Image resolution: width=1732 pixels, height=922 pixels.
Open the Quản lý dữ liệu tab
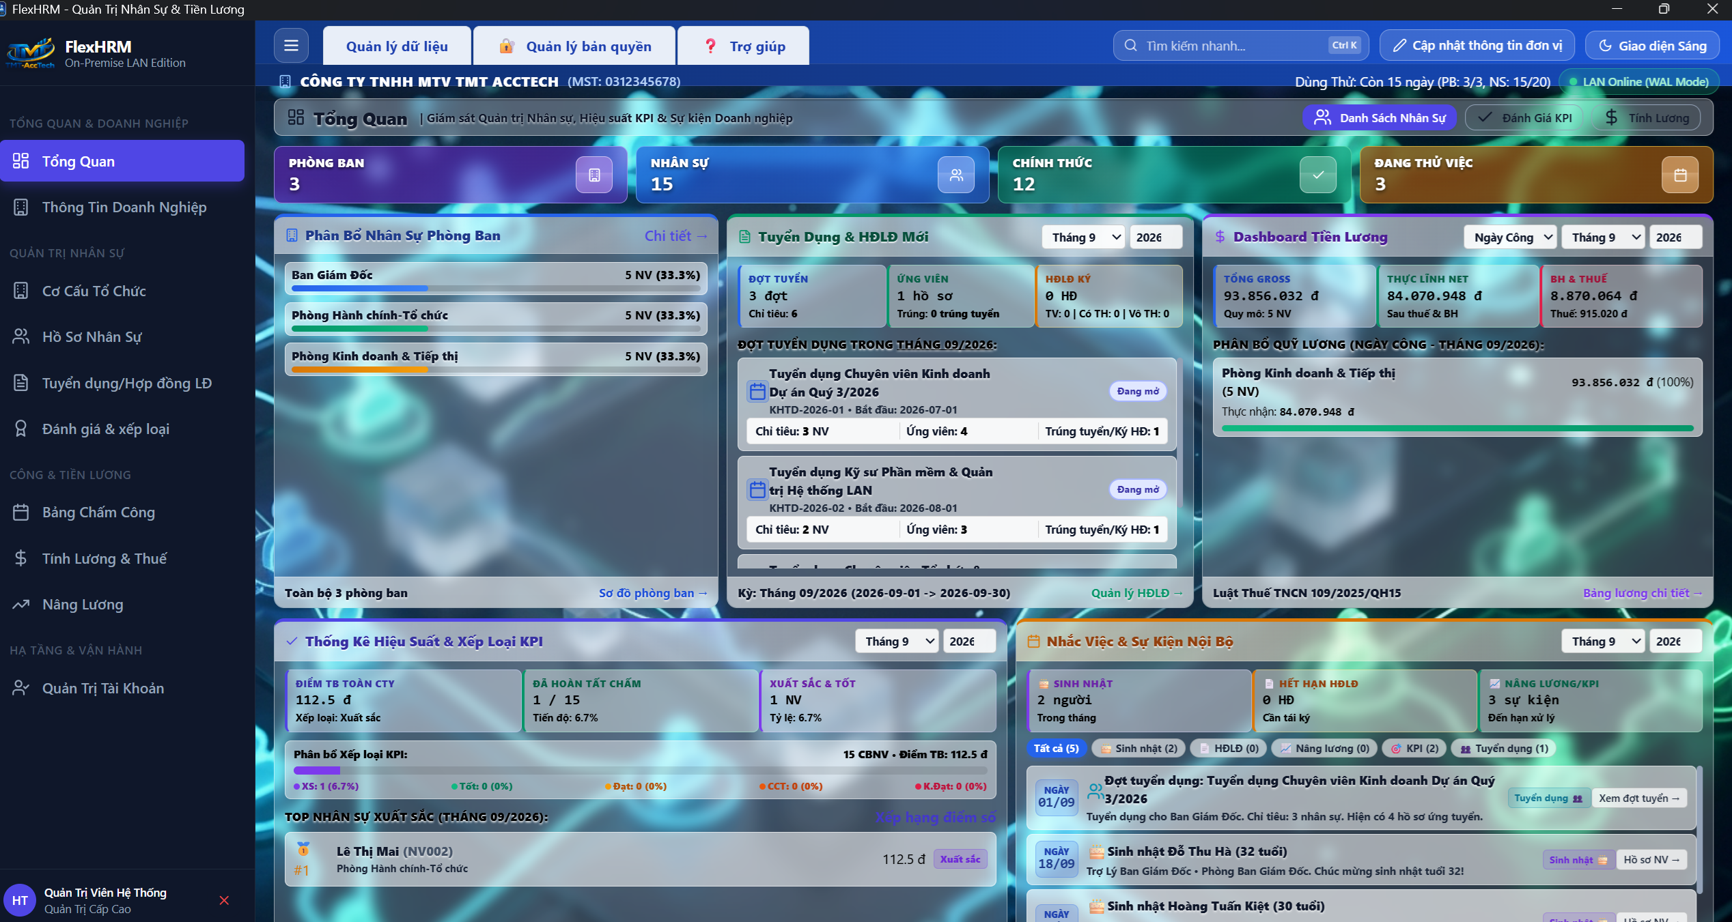pos(397,46)
